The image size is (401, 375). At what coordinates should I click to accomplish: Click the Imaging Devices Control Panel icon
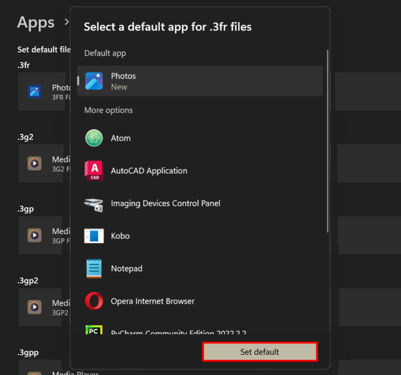point(94,205)
